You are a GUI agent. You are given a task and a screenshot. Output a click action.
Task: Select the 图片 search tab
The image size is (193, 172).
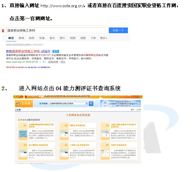click(62, 38)
